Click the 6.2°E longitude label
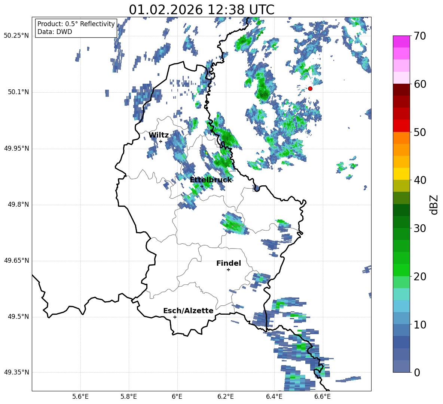Viewport: 443px width, 404px height. click(226, 397)
